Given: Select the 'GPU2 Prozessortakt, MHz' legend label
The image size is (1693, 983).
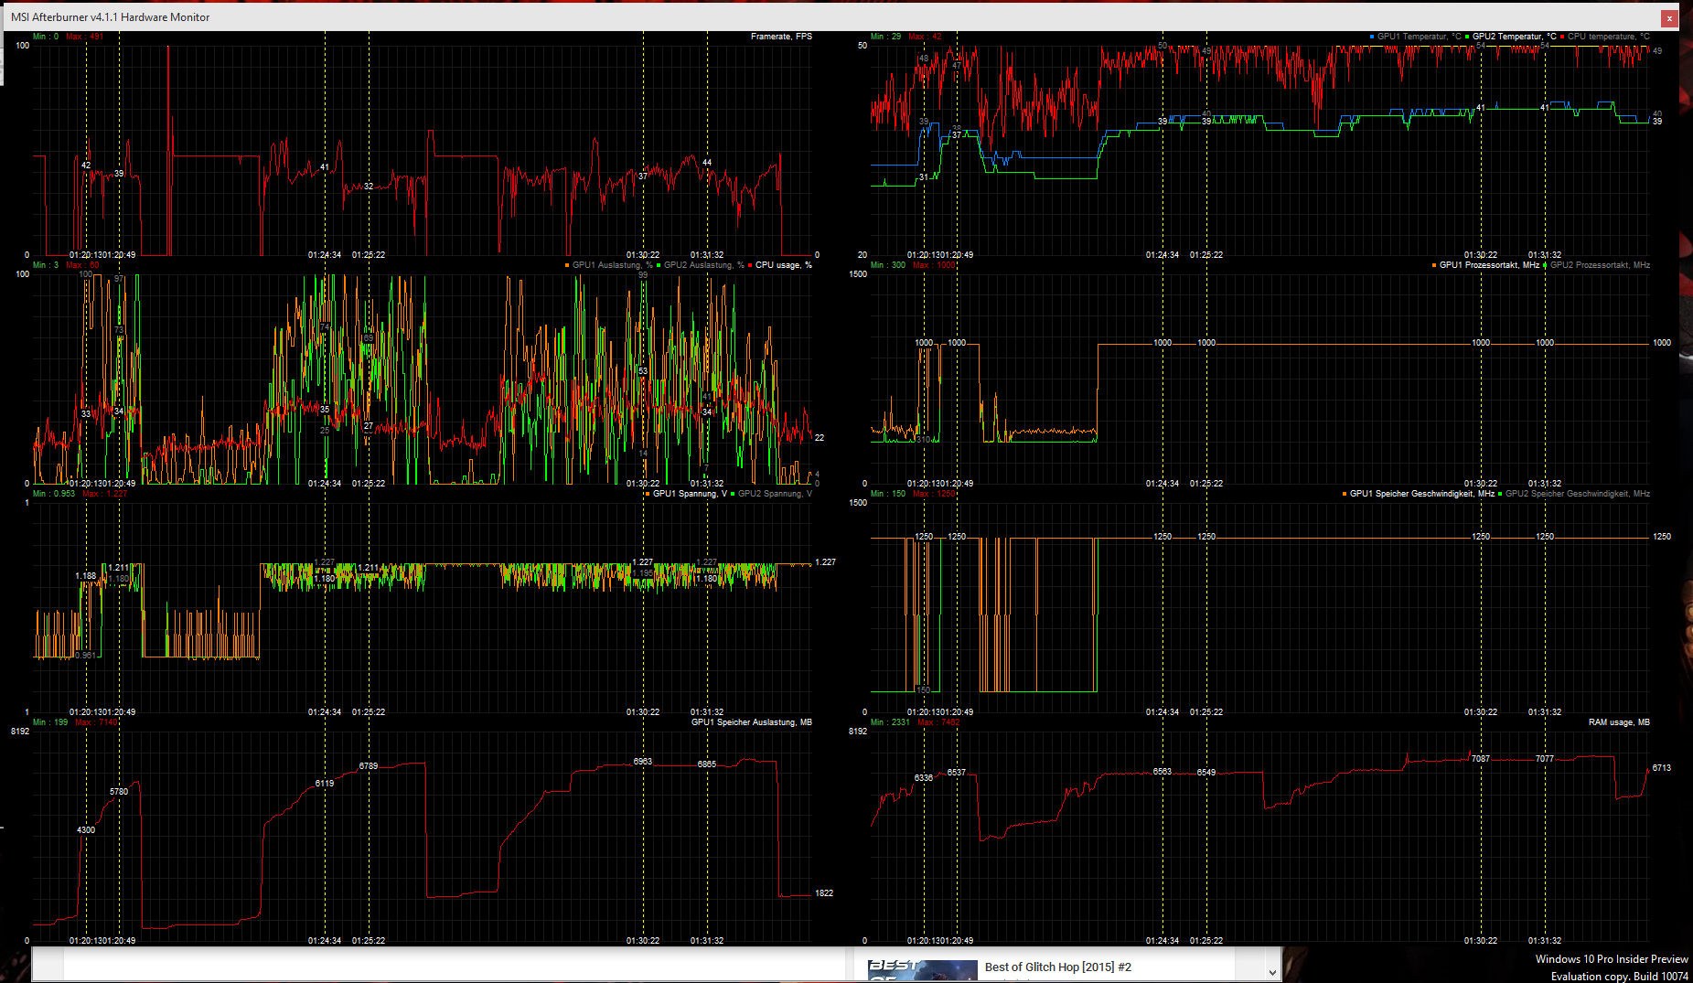Looking at the screenshot, I should click(1601, 265).
